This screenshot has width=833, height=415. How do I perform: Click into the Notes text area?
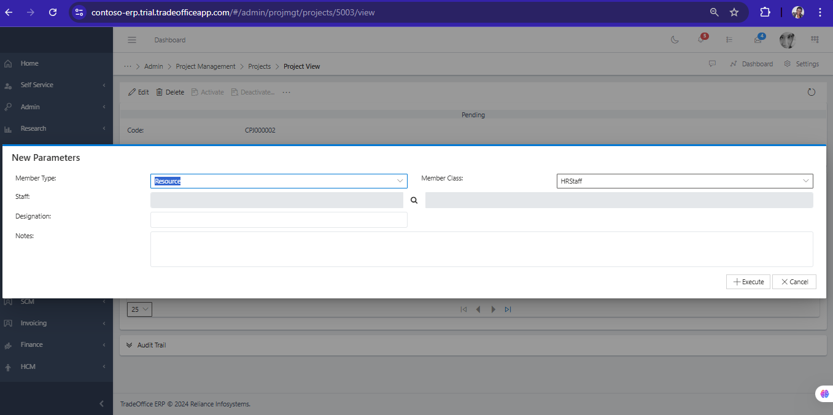[x=481, y=249]
